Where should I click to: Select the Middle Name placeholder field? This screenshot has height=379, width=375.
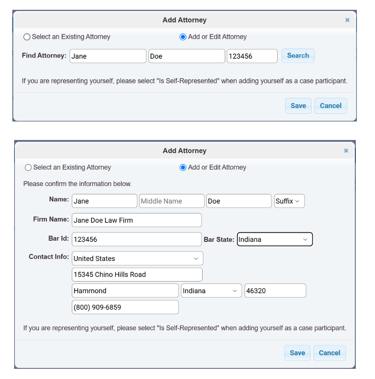[172, 201]
